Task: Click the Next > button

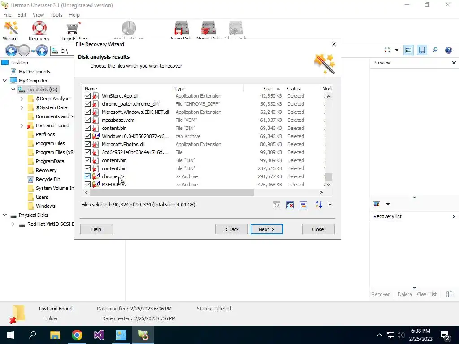Action: (267, 229)
